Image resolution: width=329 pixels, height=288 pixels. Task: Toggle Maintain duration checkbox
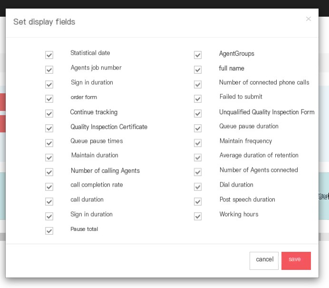tap(49, 158)
